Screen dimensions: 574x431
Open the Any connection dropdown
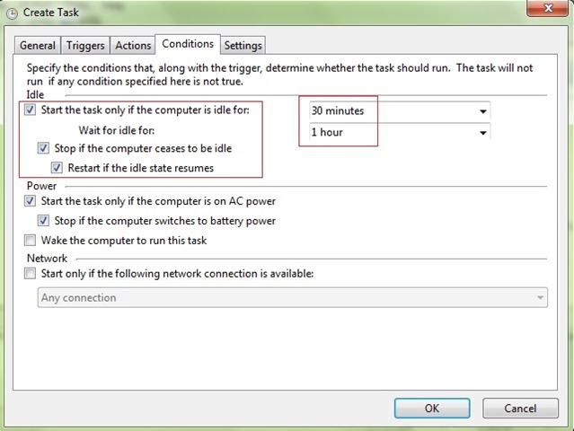click(293, 297)
